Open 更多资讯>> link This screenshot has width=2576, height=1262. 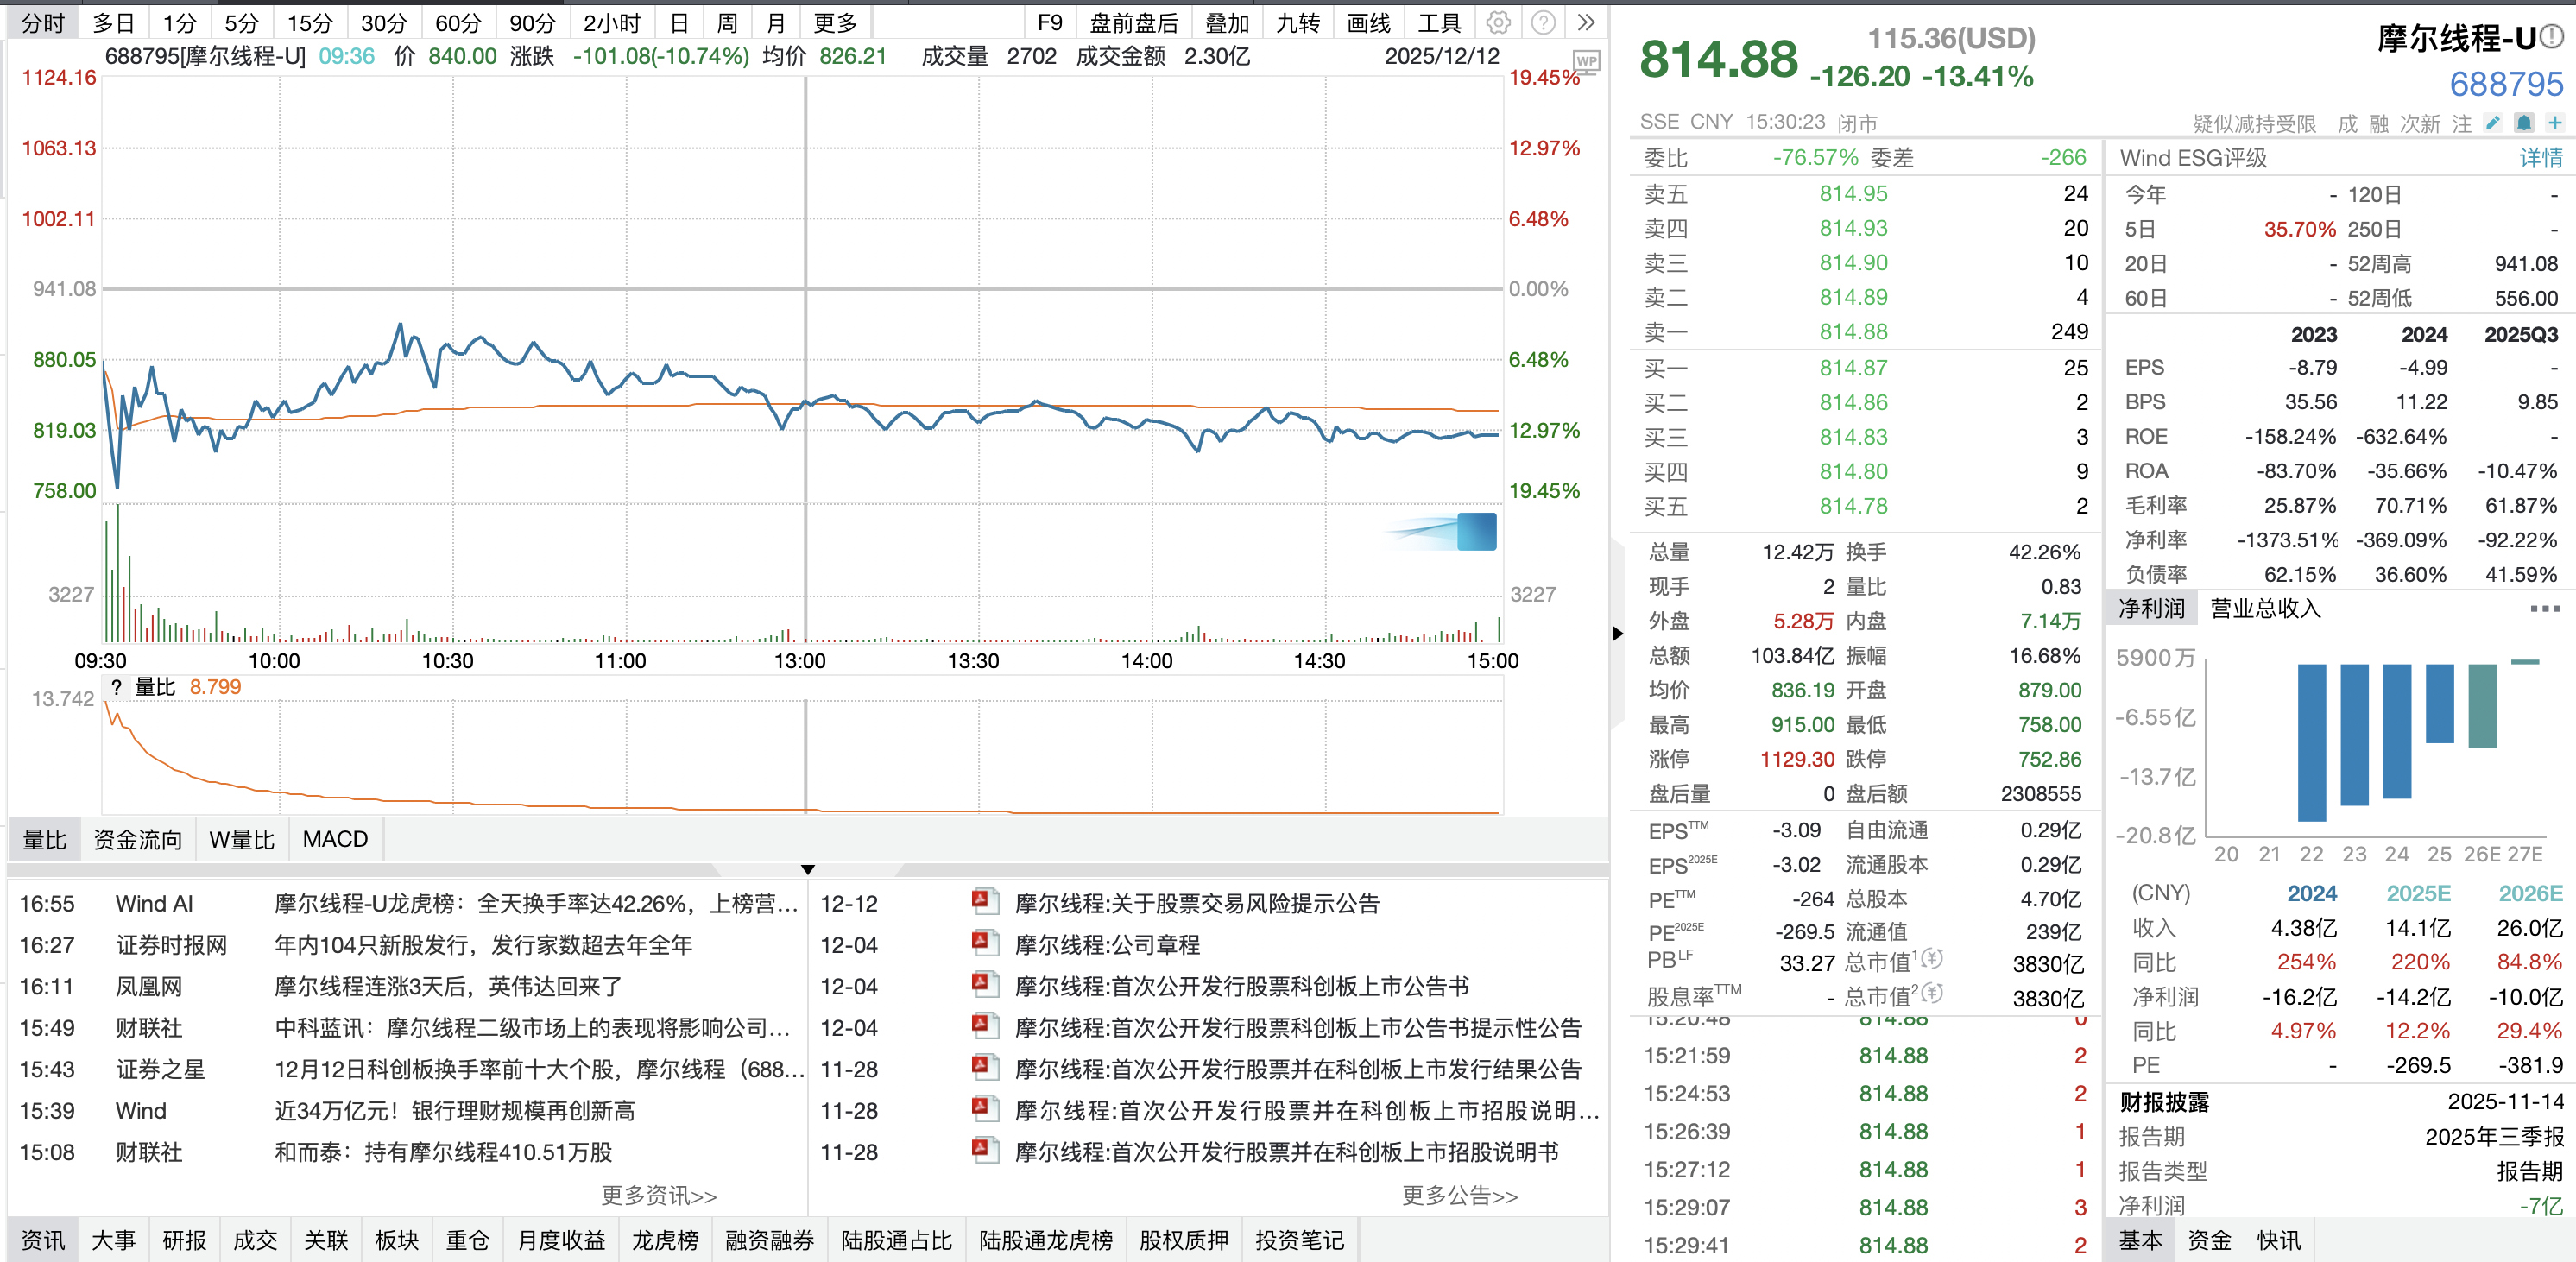(658, 1196)
